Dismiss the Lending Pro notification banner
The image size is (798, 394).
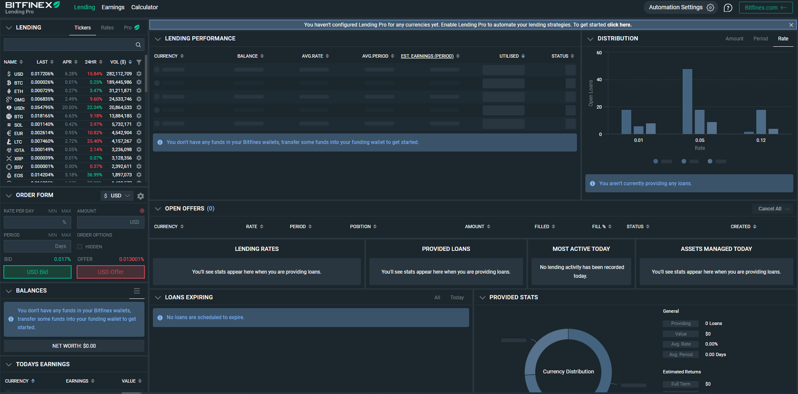coord(791,25)
